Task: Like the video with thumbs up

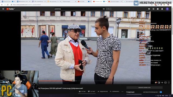Action: click(x=82, y=92)
